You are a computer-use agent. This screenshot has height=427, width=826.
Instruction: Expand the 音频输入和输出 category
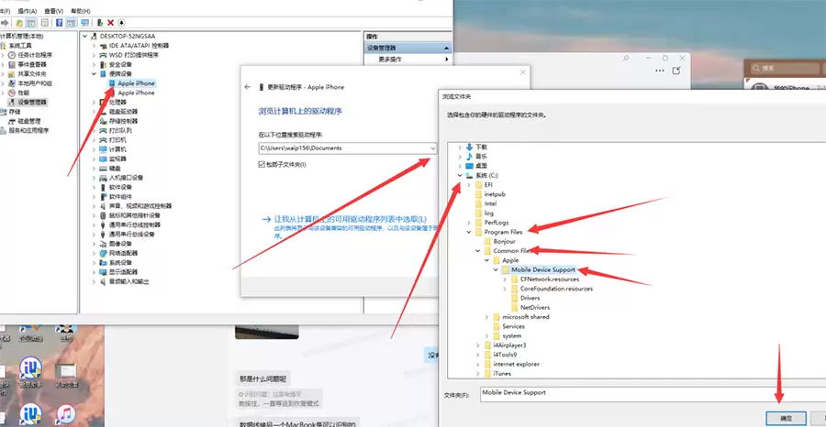[x=95, y=281]
